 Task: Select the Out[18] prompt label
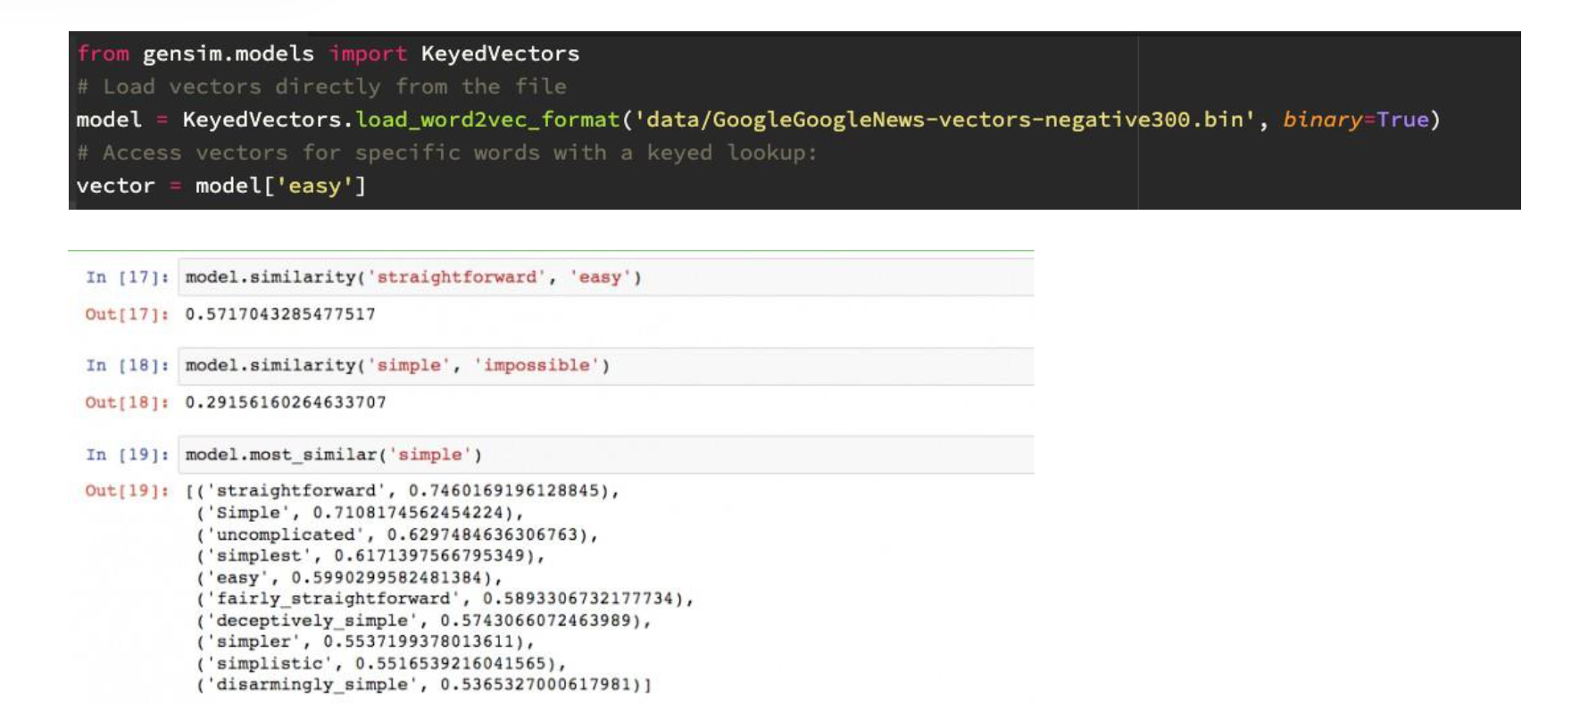pyautogui.click(x=127, y=402)
